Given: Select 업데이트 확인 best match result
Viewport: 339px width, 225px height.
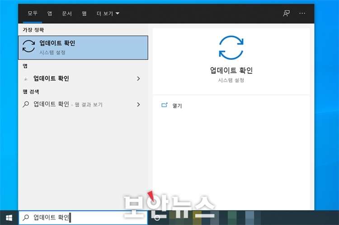Looking at the screenshot, I should pos(83,48).
